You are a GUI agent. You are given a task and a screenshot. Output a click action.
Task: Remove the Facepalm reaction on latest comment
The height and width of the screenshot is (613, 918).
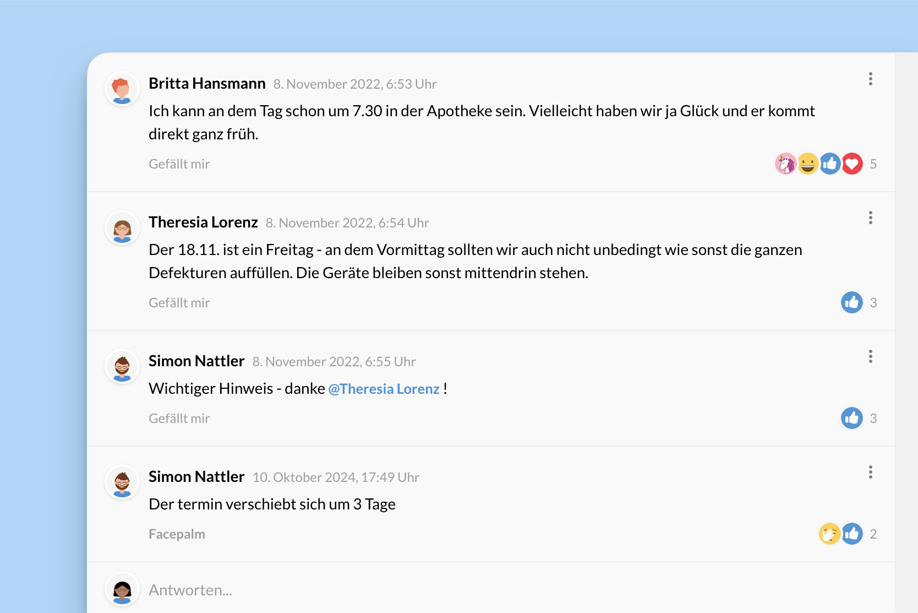177,534
